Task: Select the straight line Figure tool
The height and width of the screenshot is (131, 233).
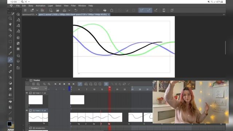Action: (10, 113)
